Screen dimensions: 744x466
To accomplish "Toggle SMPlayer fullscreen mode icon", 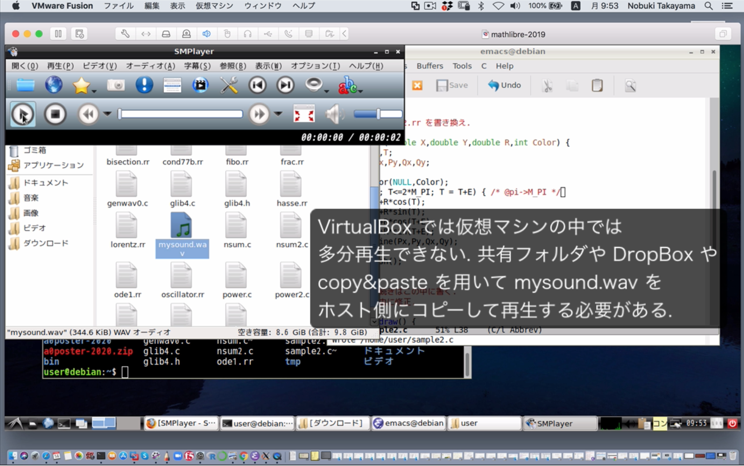I will tap(304, 114).
